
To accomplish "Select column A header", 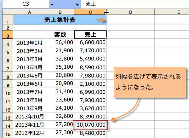I will coord(30,12).
